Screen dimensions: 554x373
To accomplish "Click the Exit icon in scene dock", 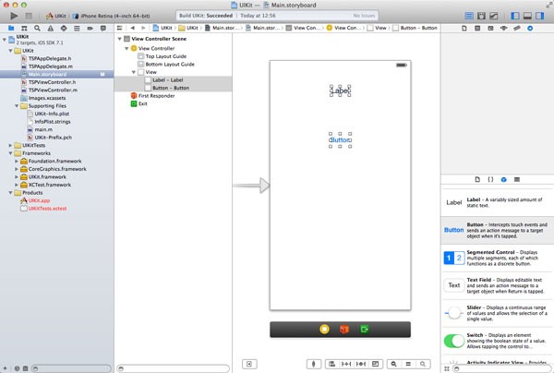I will (365, 330).
